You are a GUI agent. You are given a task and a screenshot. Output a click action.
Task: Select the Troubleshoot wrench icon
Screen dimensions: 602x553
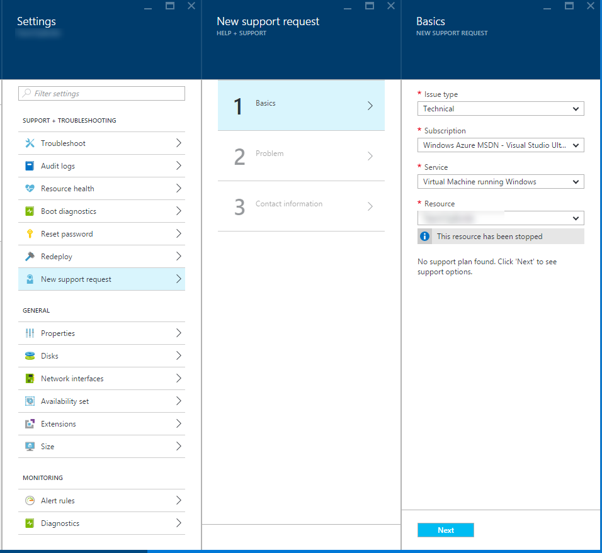coord(30,143)
